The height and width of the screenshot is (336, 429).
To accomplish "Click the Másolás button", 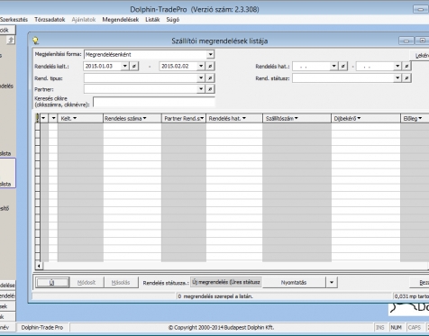I will (121, 283).
